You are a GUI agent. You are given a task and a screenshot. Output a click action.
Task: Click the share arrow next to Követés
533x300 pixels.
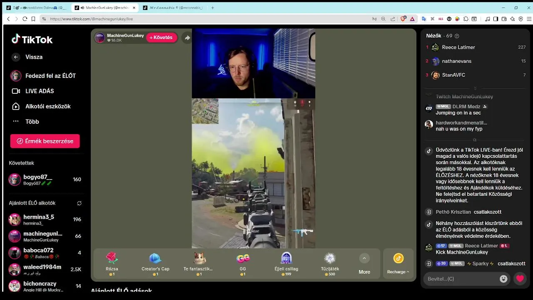pyautogui.click(x=187, y=38)
